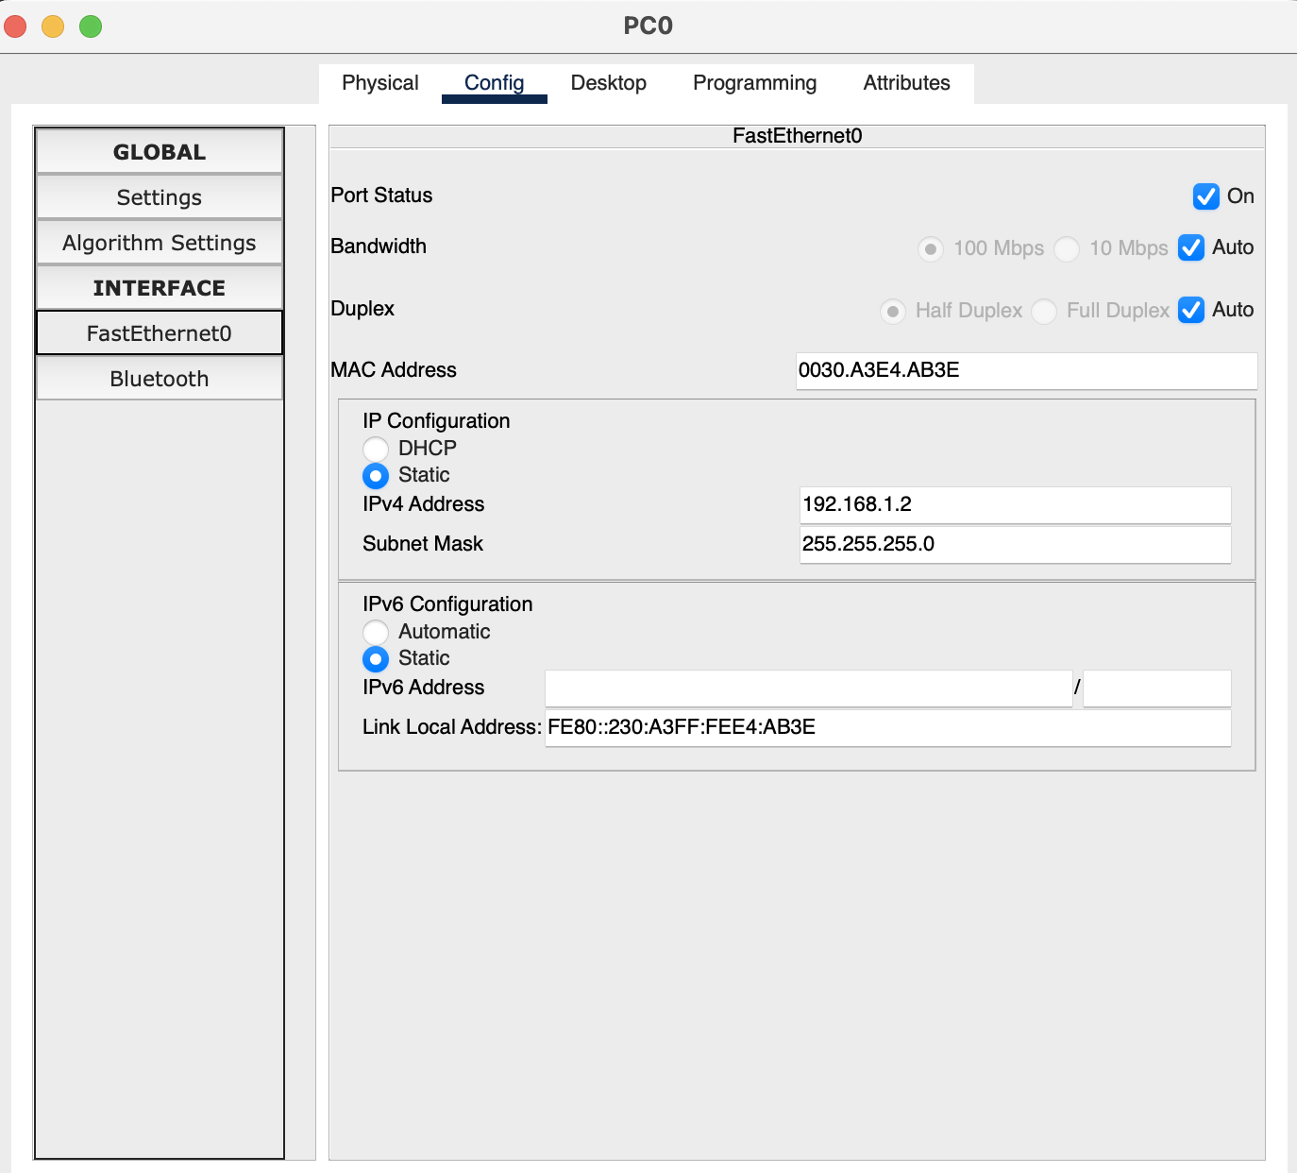This screenshot has height=1173, width=1297.
Task: Click the IPv6 prefix length field
Action: [1157, 688]
